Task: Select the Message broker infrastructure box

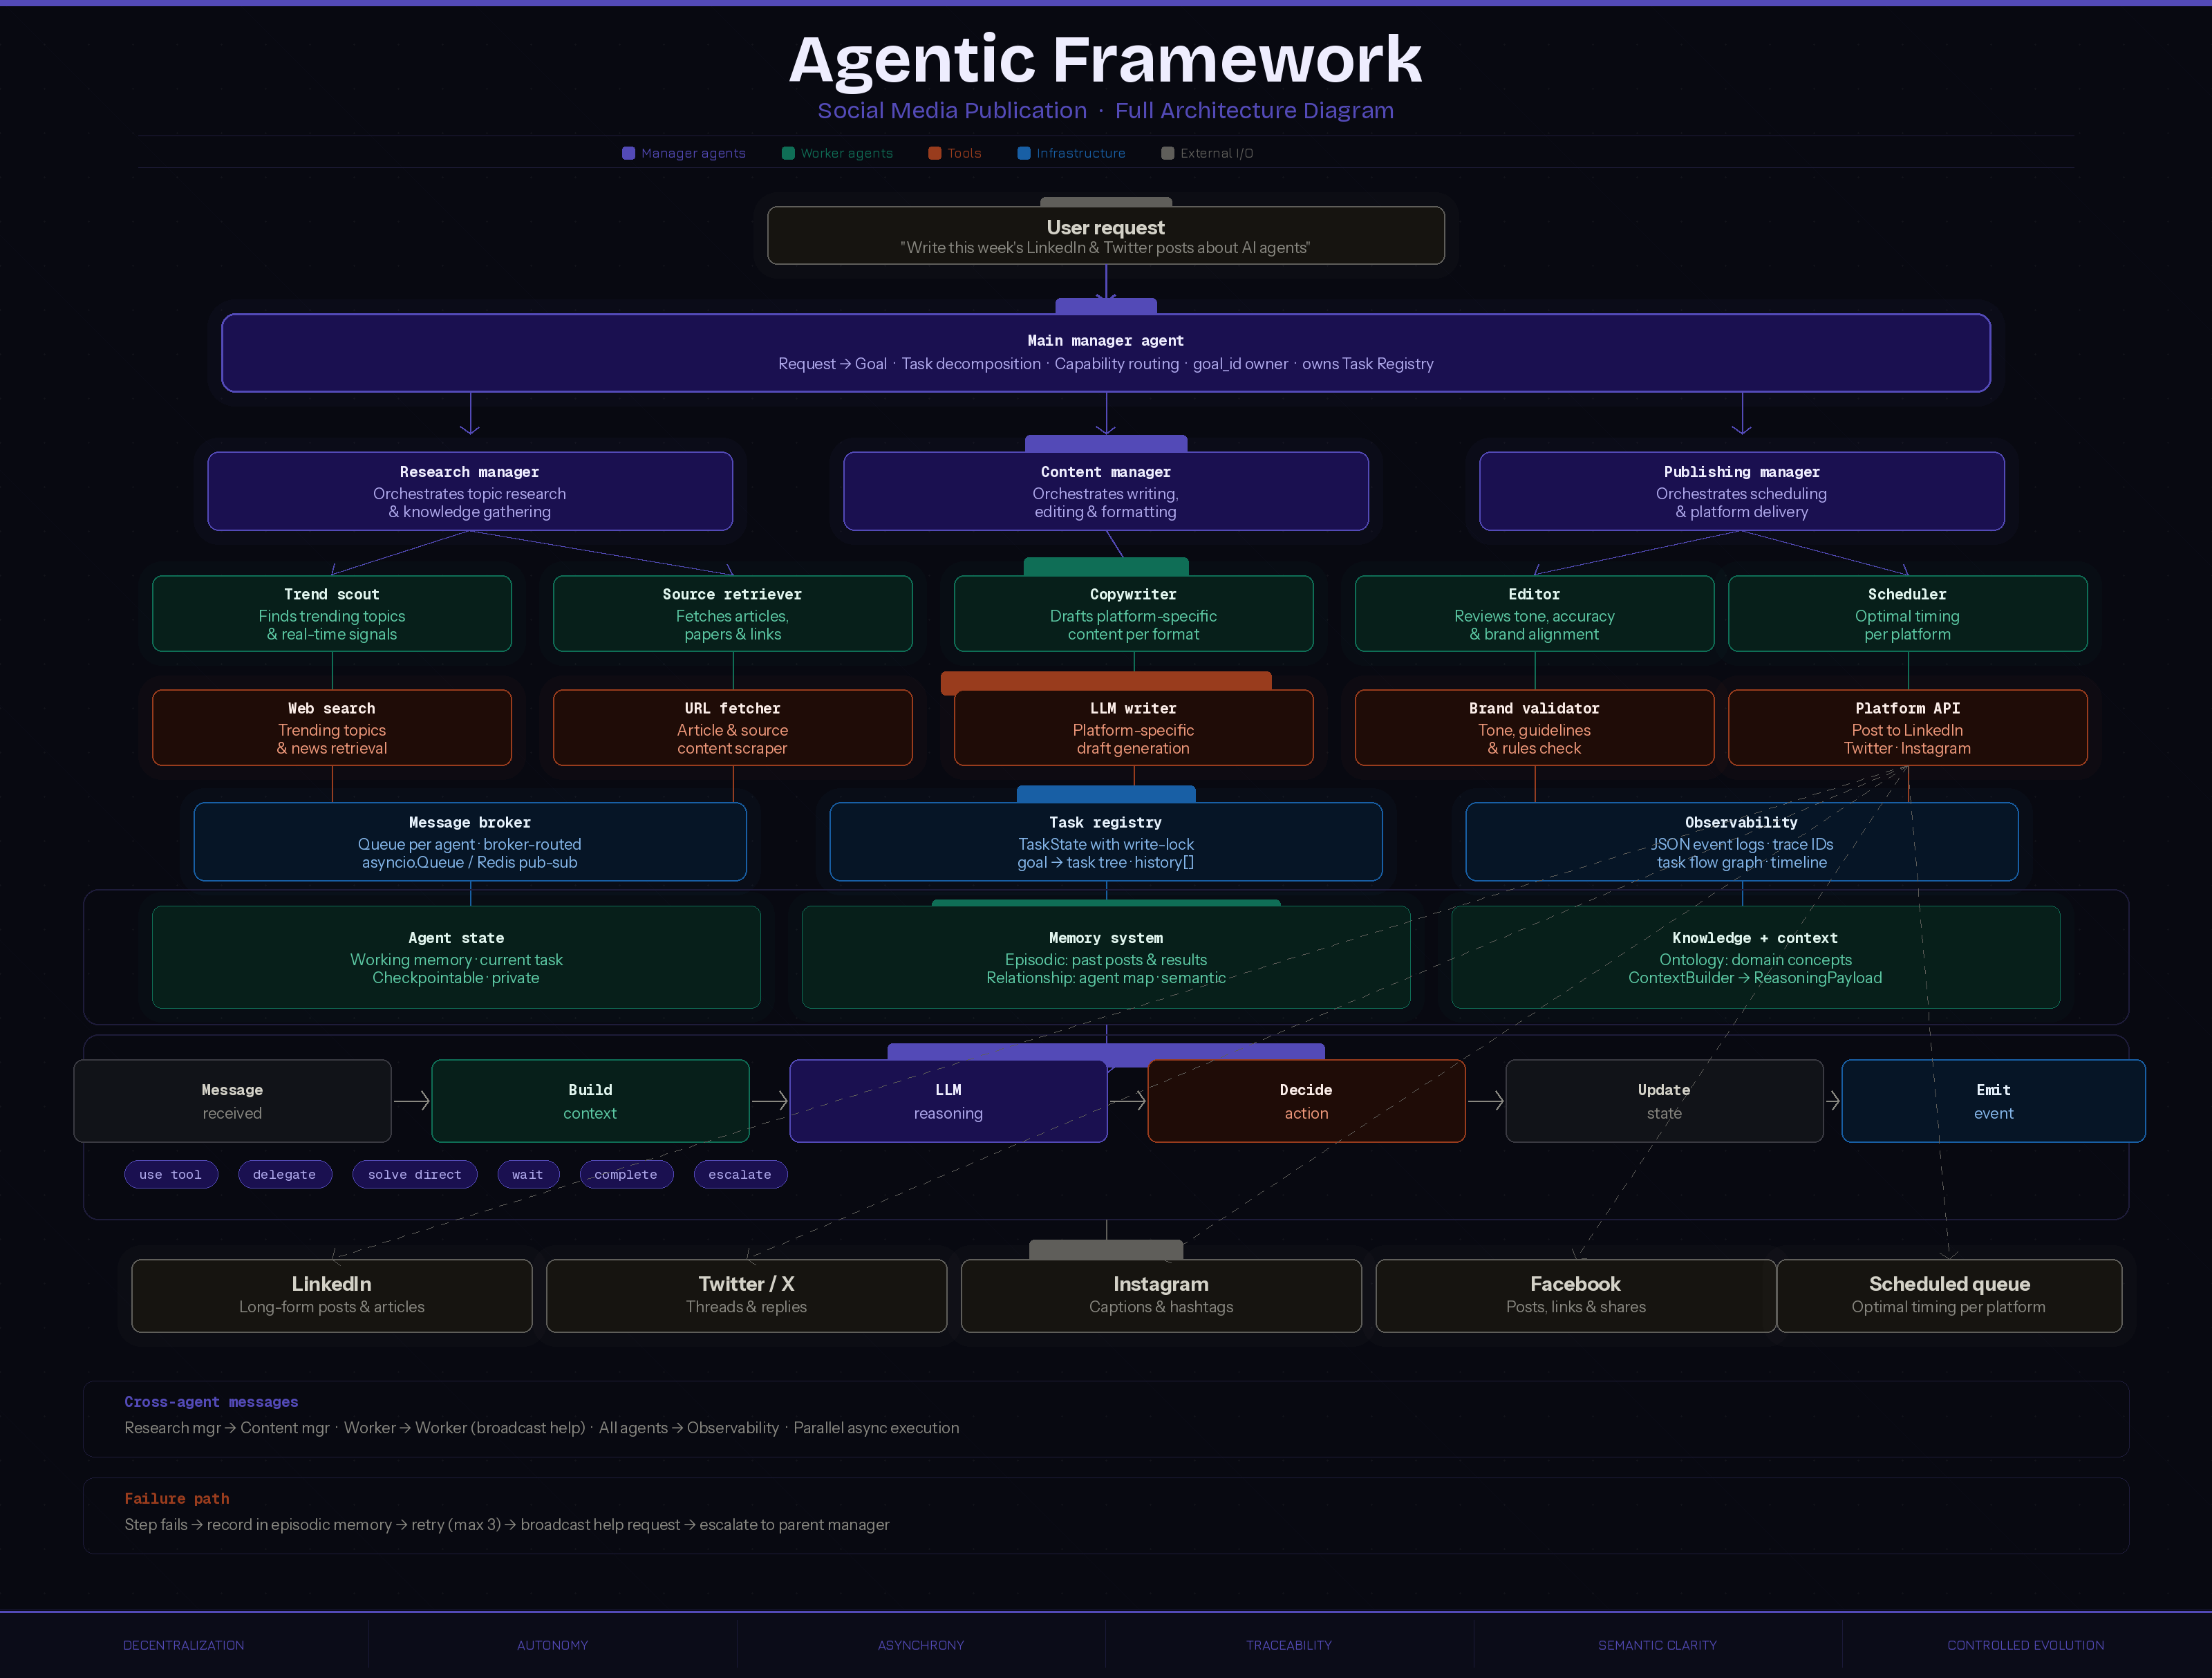Action: [x=470, y=842]
